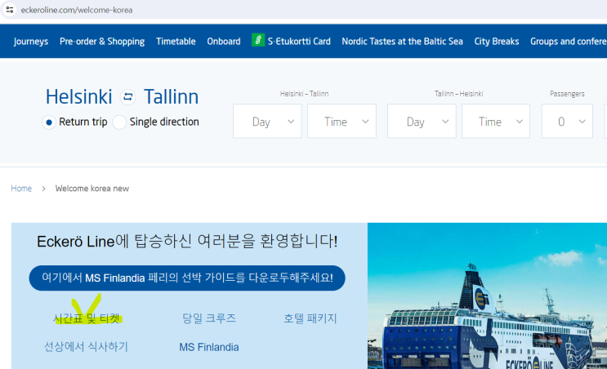The width and height of the screenshot is (607, 369).
Task: Go to Home via breadcrumb link
Action: click(x=21, y=189)
